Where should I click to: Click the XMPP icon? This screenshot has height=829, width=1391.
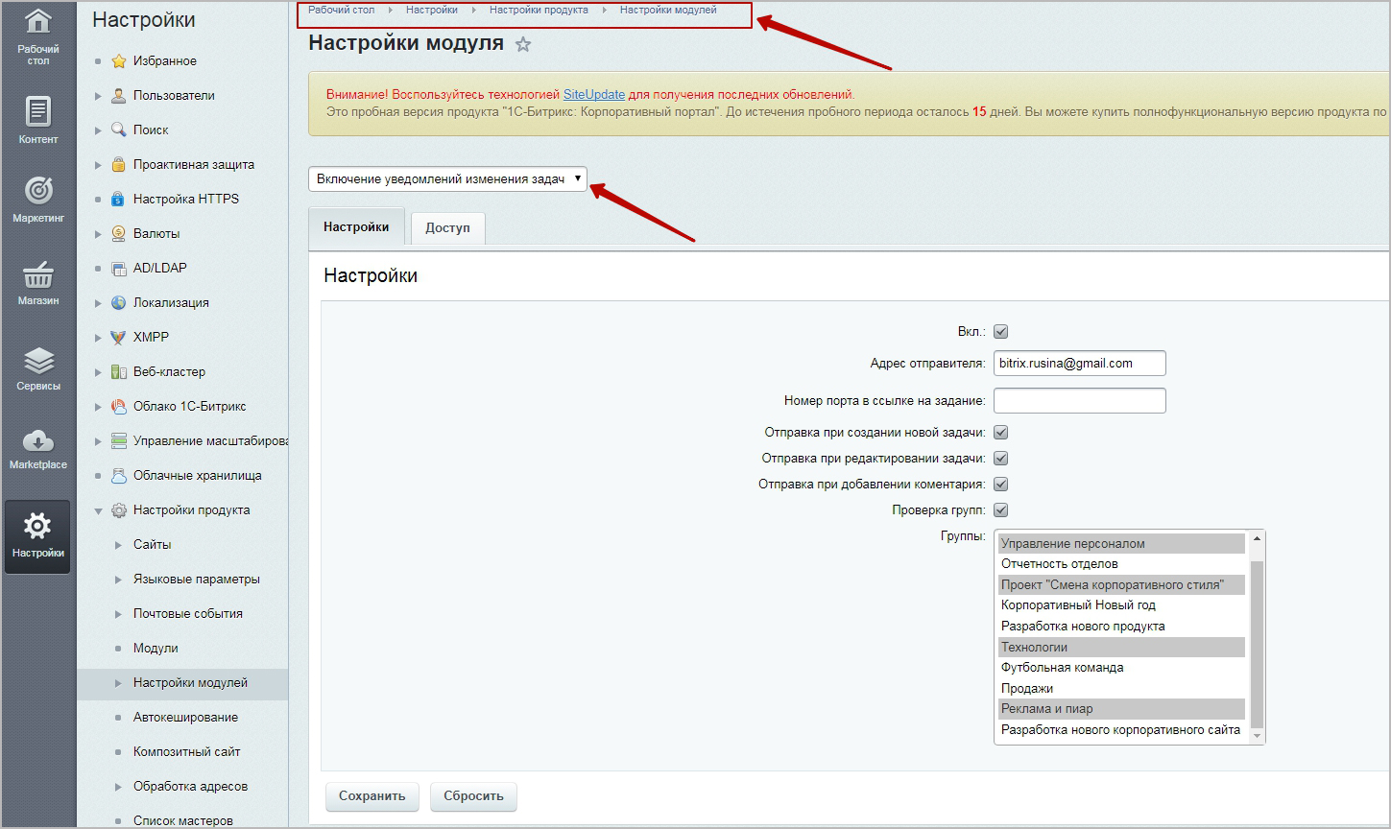(x=118, y=337)
